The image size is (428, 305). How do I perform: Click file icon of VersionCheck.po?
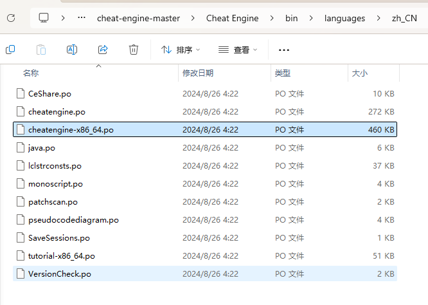(x=21, y=274)
